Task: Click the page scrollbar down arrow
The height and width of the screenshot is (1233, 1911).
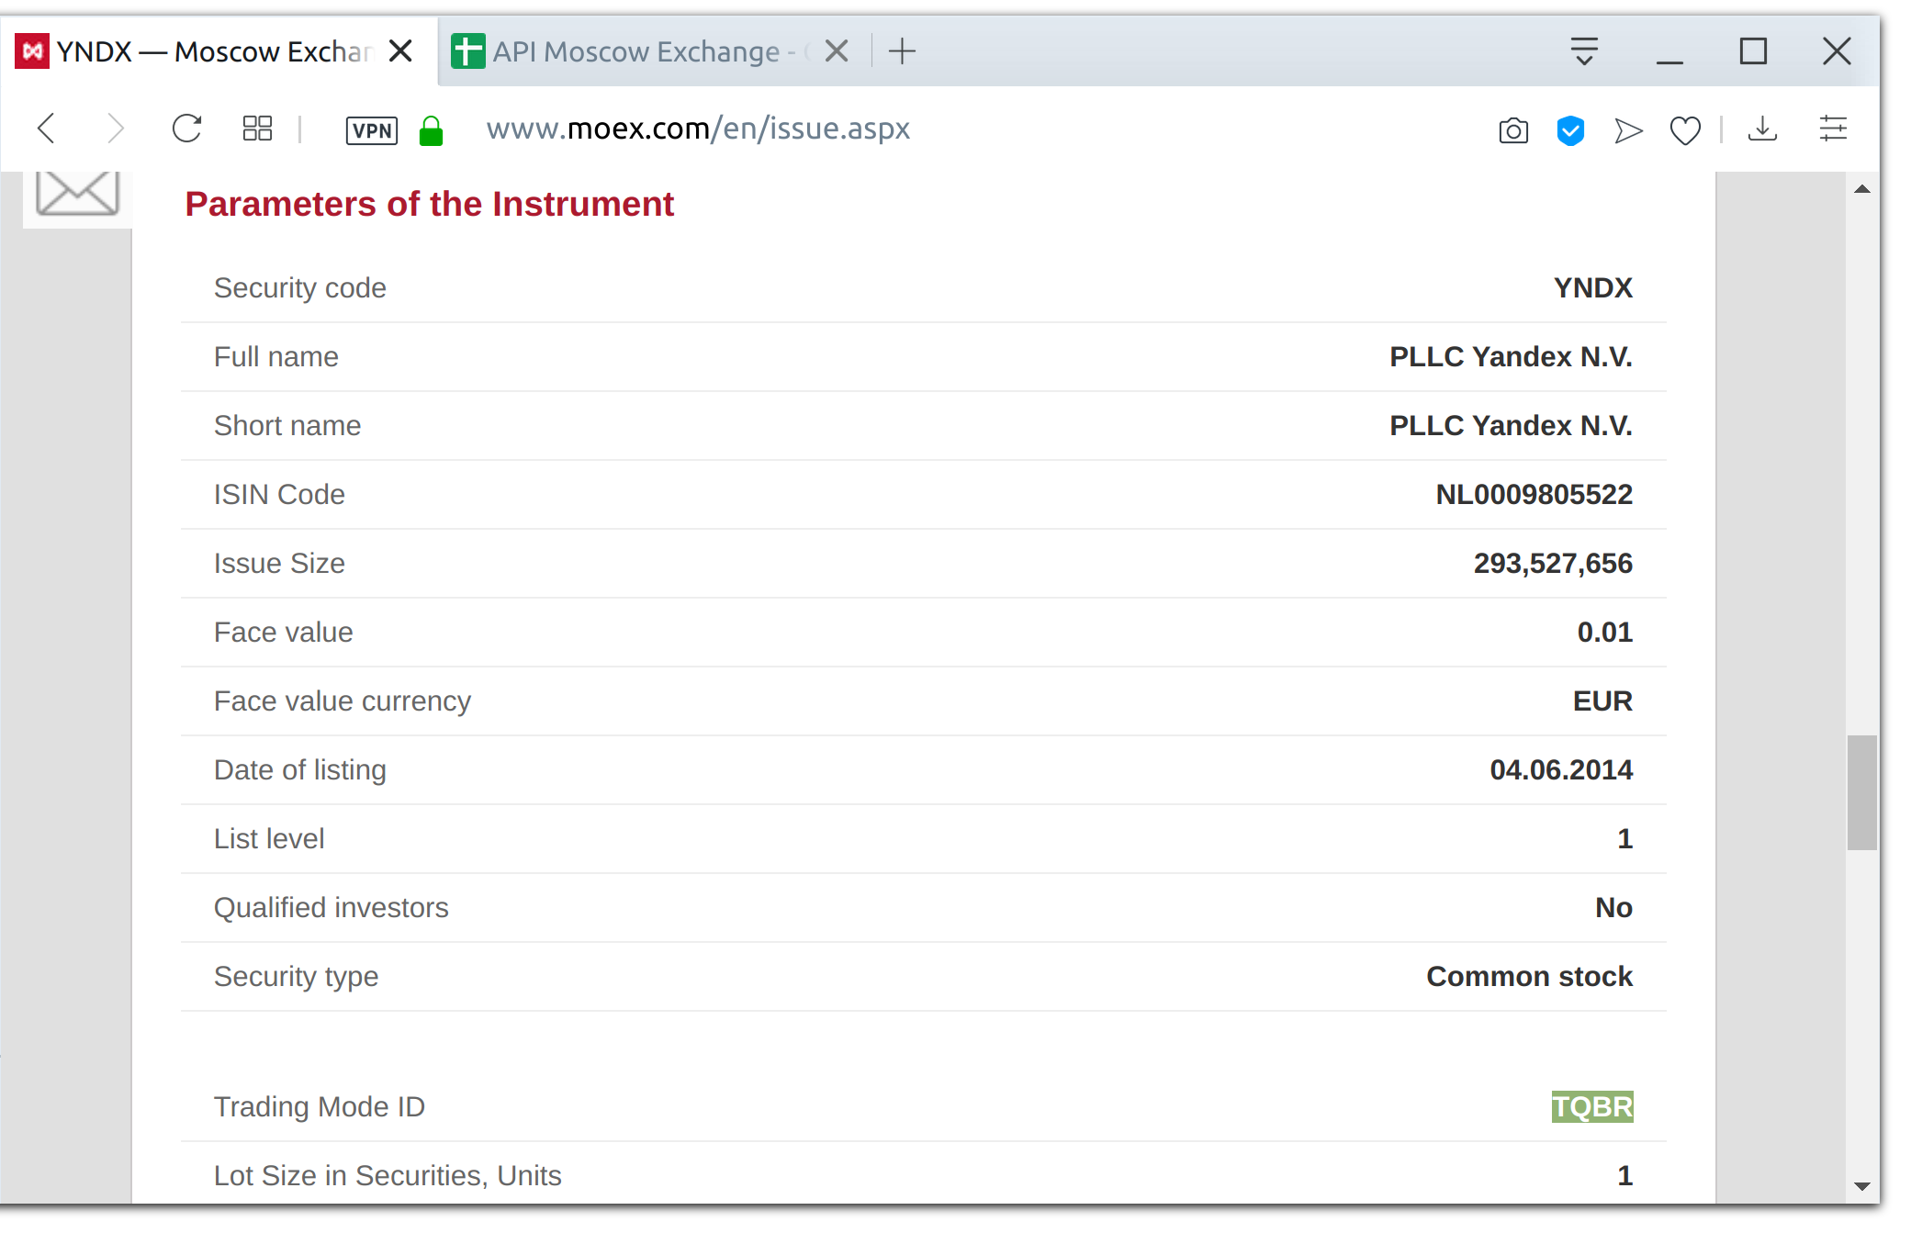Action: click(1862, 1185)
